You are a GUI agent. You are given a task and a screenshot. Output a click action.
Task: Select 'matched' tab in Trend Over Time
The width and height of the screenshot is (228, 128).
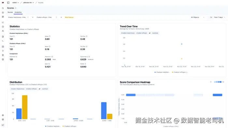point(155,33)
